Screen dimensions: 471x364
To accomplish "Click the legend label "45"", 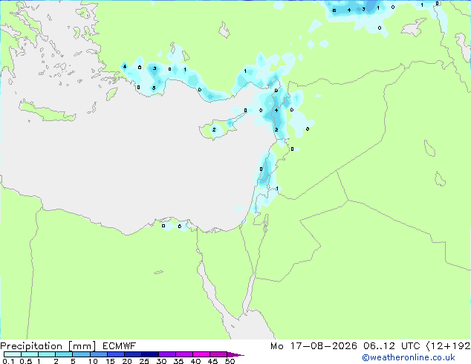I will coord(212,361).
